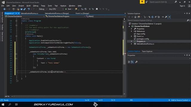Click the Solution Explorer Refresh icon
Viewport: 191px width, 107px height.
click(153, 17)
